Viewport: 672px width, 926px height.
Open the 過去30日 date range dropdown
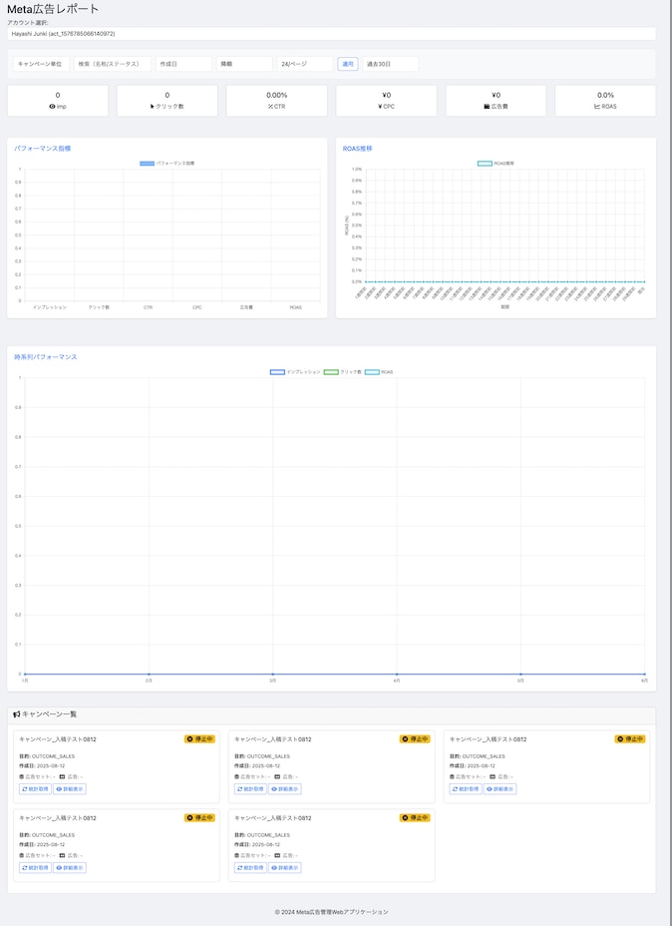tap(391, 64)
